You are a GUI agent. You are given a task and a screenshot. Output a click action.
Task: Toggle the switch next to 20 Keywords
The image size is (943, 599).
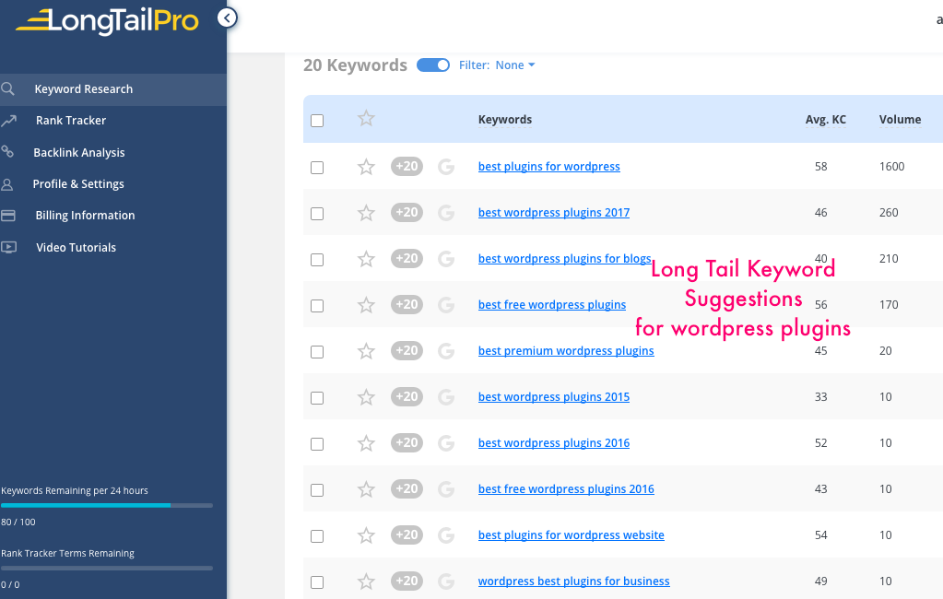[x=433, y=65]
